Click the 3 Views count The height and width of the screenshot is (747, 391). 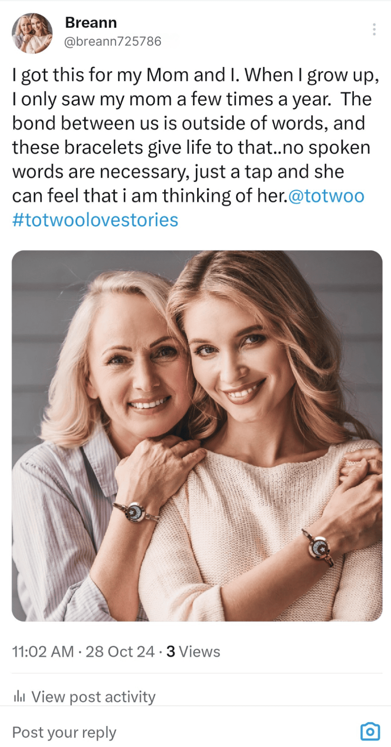(193, 652)
